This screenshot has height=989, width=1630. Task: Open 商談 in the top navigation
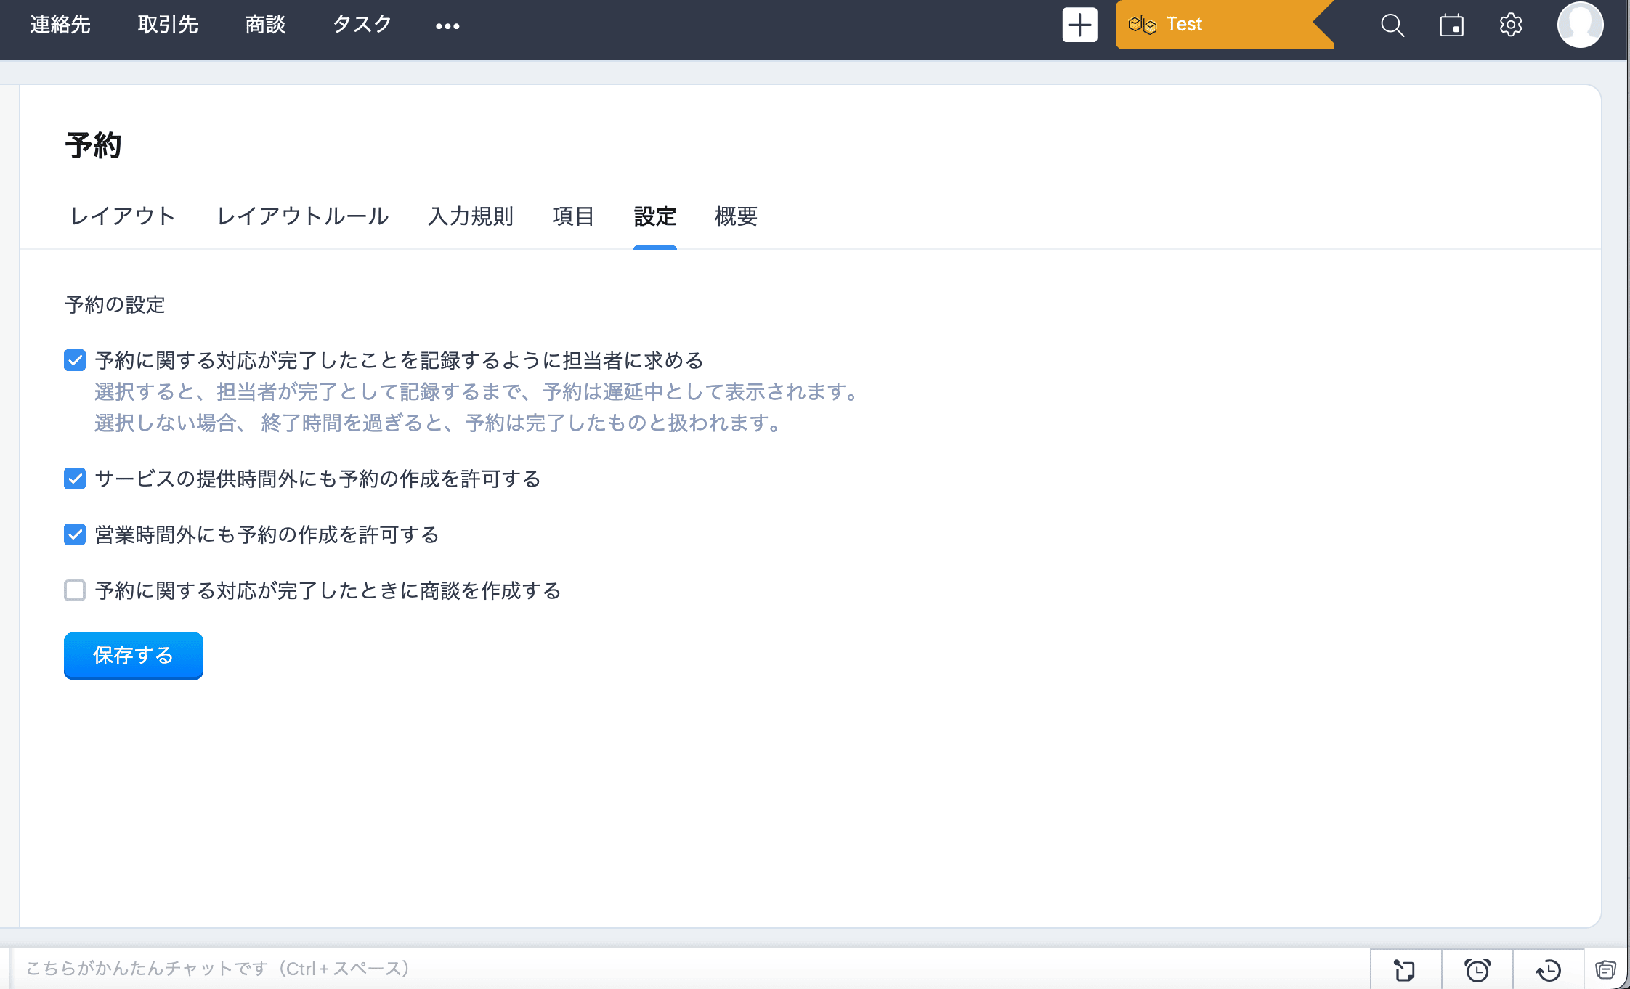coord(265,25)
